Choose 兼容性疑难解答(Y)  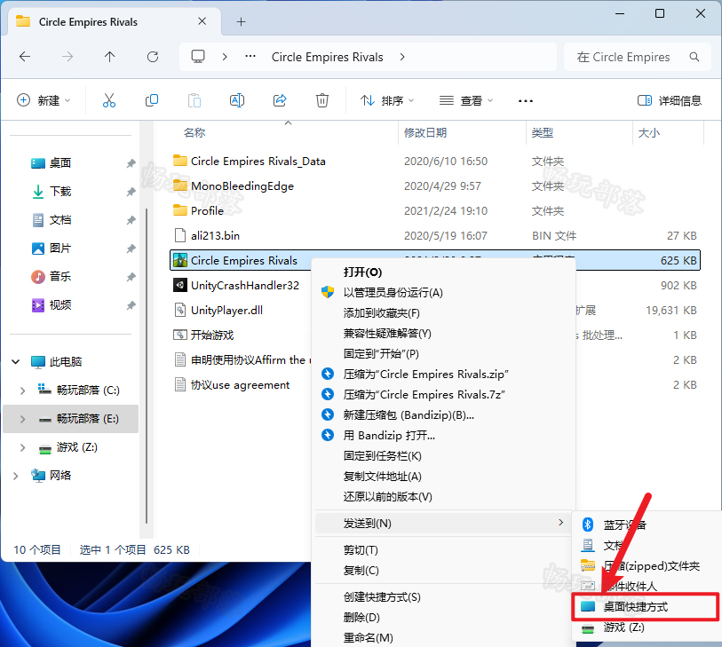tap(445, 333)
